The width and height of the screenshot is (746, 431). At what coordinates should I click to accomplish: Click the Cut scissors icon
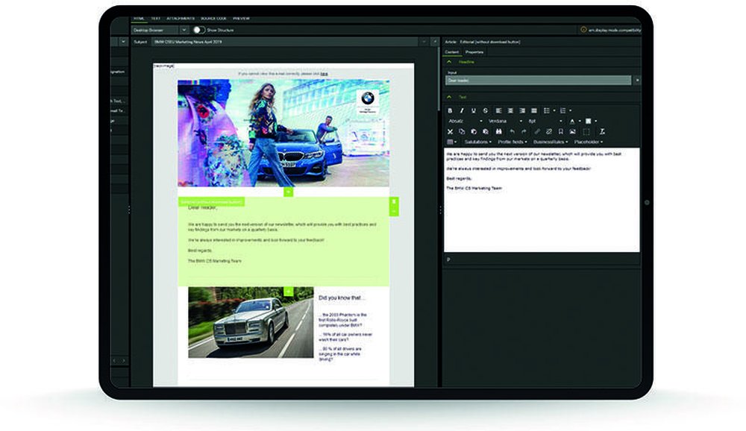pos(450,131)
